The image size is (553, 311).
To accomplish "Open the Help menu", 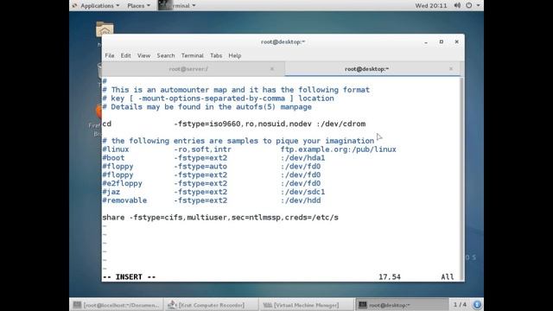I will [234, 55].
